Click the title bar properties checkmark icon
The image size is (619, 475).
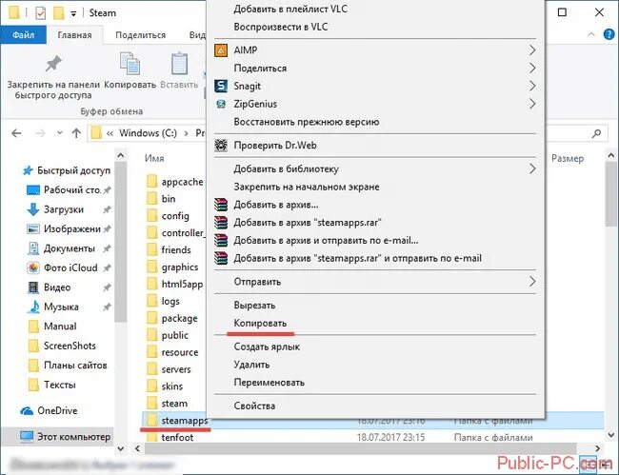coord(41,13)
